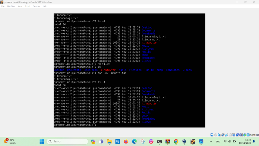259x146 pixels.
Task: Open Wi-Fi network settings in tray
Action: [225, 142]
